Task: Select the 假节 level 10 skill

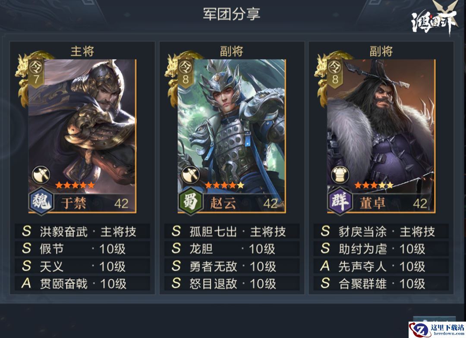Action: pyautogui.click(x=82, y=249)
